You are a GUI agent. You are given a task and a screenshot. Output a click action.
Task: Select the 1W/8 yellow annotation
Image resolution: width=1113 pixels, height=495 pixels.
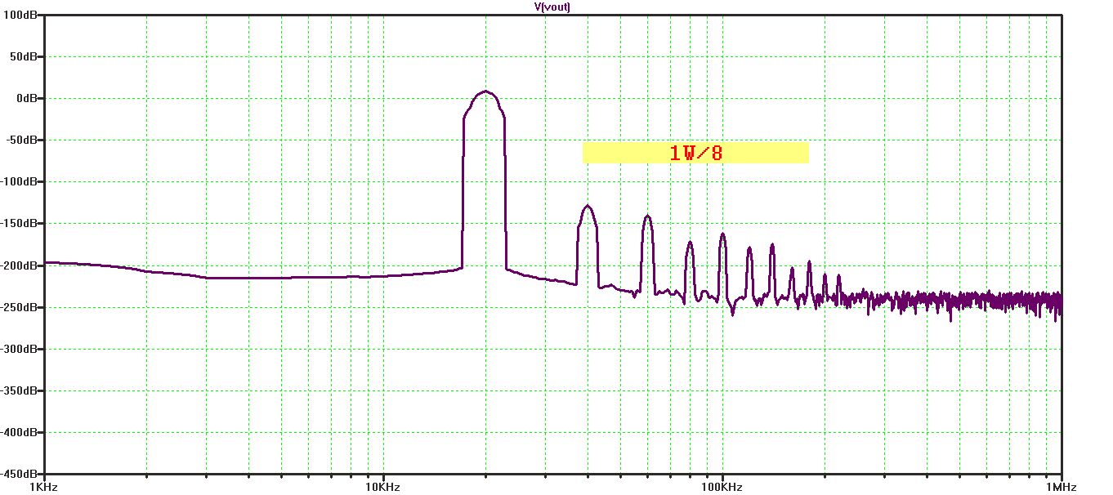(695, 153)
